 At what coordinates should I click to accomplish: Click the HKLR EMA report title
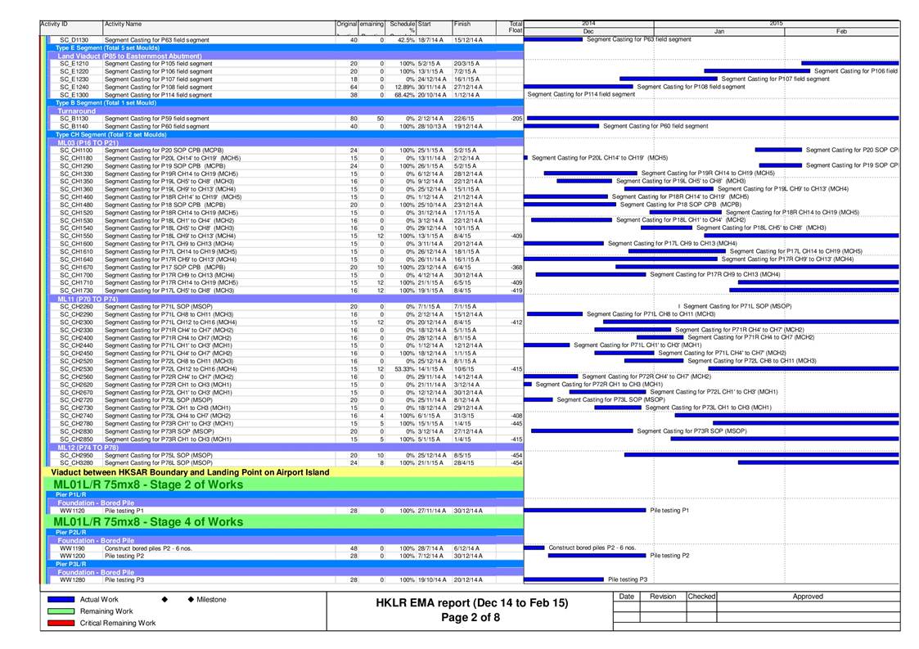pyautogui.click(x=470, y=603)
